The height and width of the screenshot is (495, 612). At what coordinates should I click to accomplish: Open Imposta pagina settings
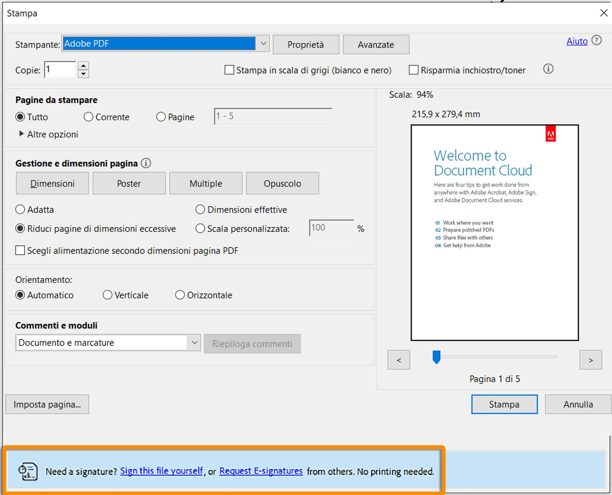(47, 404)
